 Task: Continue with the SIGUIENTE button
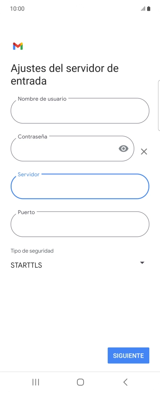click(x=129, y=356)
